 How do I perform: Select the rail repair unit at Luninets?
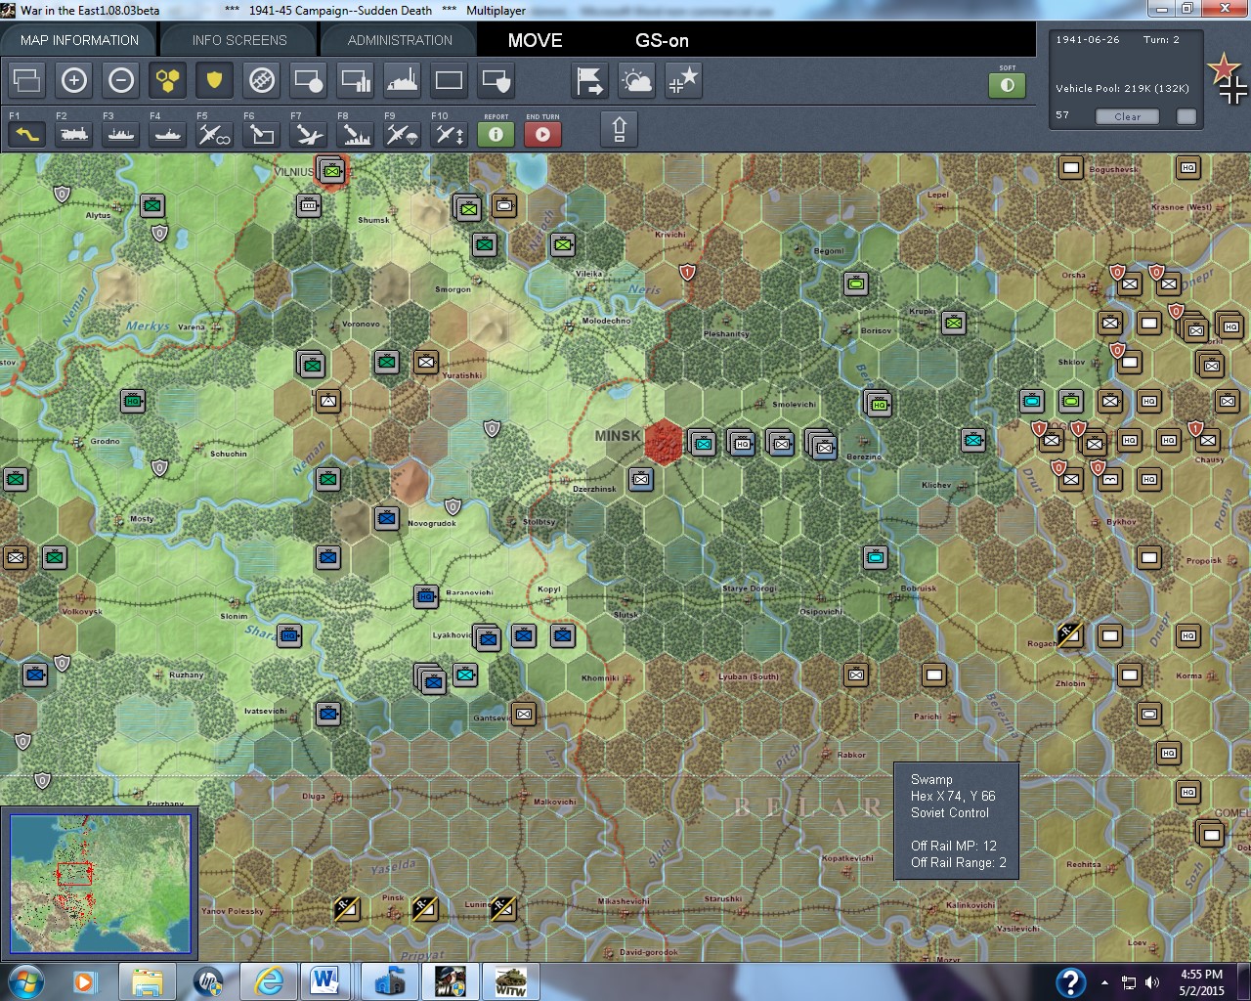click(x=503, y=909)
